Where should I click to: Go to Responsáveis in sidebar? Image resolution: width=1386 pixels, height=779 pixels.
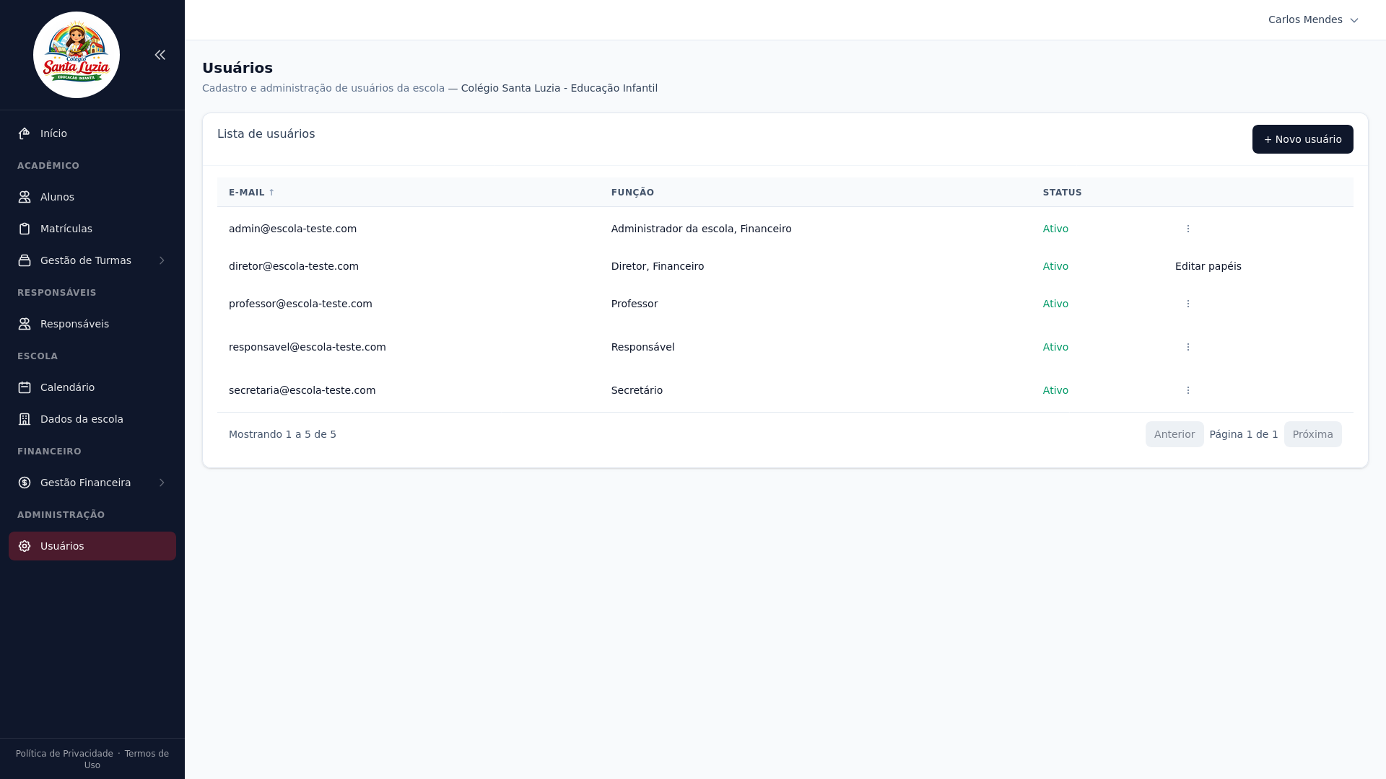point(74,324)
